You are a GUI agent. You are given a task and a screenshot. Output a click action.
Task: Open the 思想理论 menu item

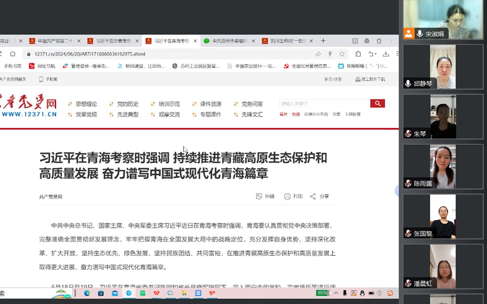click(x=86, y=104)
